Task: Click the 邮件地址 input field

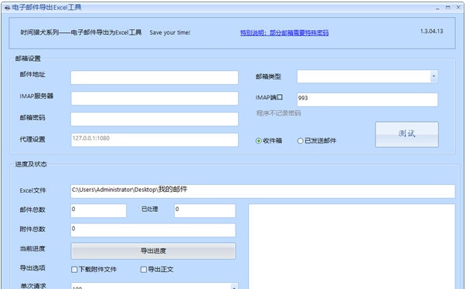Action: coord(155,77)
